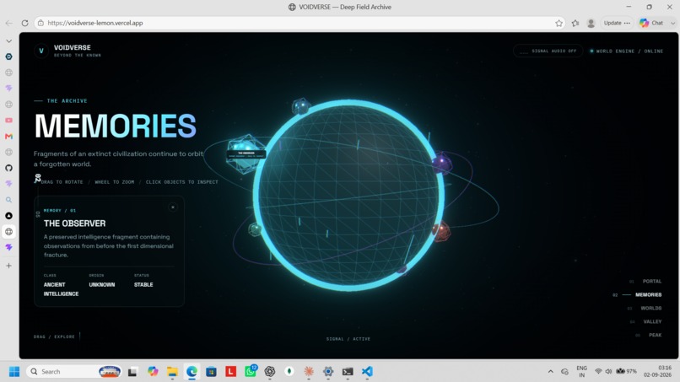Open WhatsApp from the taskbar
The image size is (680, 382).
click(x=251, y=371)
